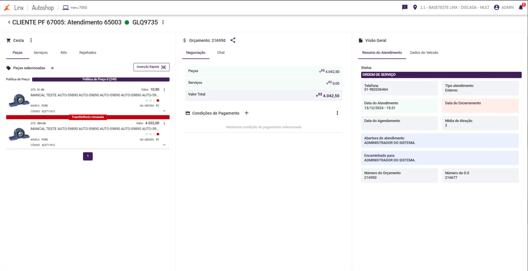
Task: Open the Cesta three-dot options menu
Action: point(31,40)
